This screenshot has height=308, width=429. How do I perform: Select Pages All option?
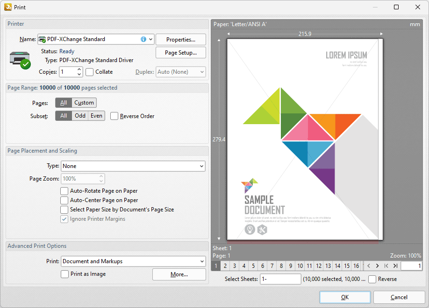[64, 103]
